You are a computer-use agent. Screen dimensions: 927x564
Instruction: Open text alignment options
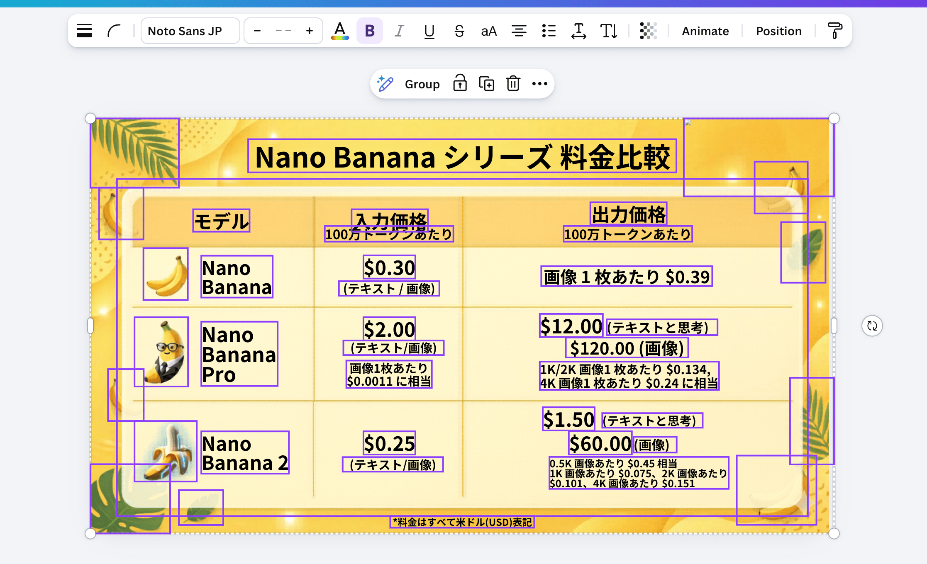[519, 31]
